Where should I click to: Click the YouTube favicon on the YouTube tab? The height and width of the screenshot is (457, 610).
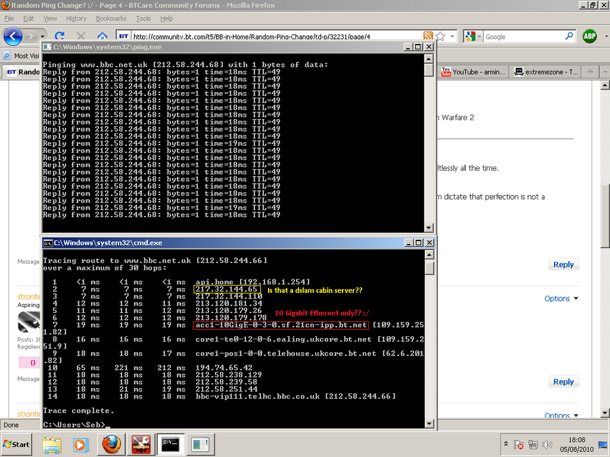pos(445,72)
